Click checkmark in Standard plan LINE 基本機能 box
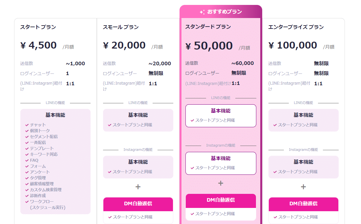Screen dimensions: 361x224 point(192,120)
